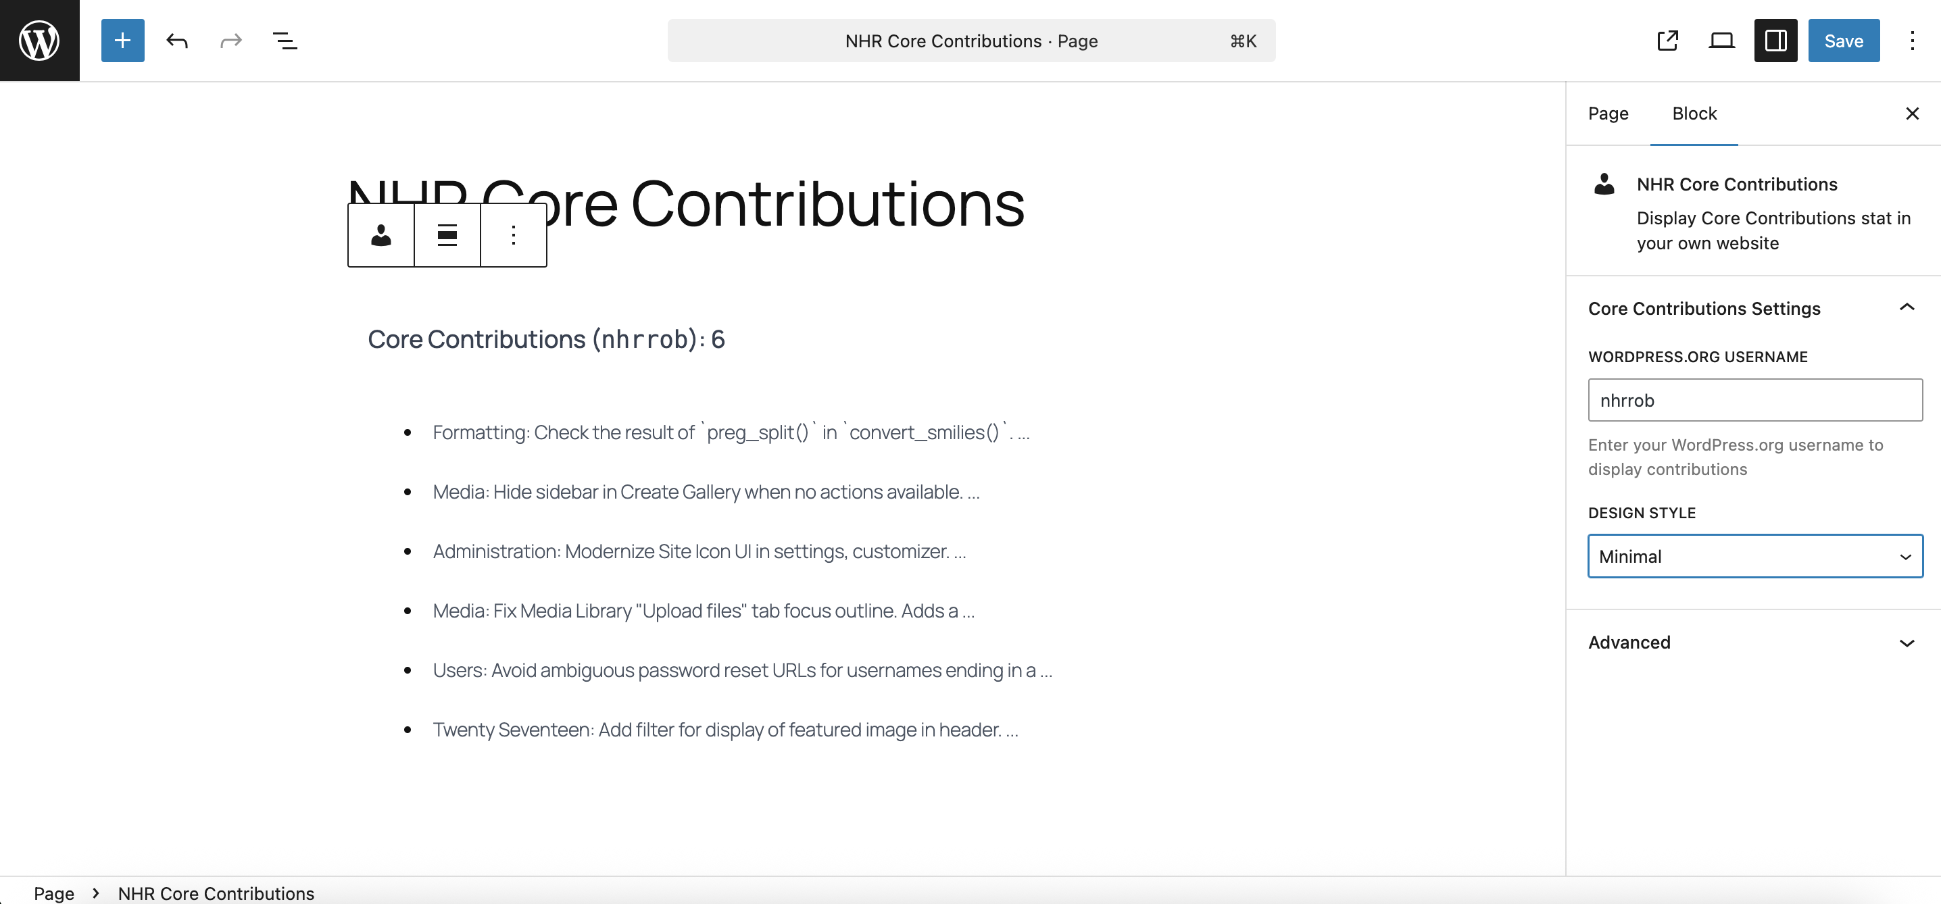Select the Page breadcrumb in footer
This screenshot has height=904, width=1941.
(x=54, y=893)
